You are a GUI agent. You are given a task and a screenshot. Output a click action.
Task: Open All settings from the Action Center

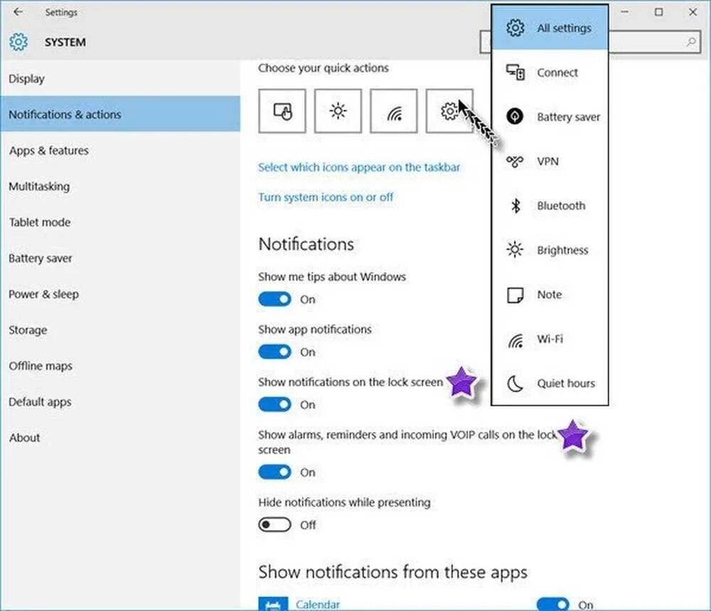point(563,28)
